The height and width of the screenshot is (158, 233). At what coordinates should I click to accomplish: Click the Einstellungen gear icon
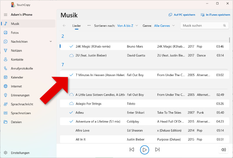6,153
